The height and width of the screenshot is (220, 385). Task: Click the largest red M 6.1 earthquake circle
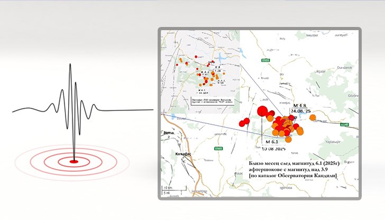click(x=262, y=112)
